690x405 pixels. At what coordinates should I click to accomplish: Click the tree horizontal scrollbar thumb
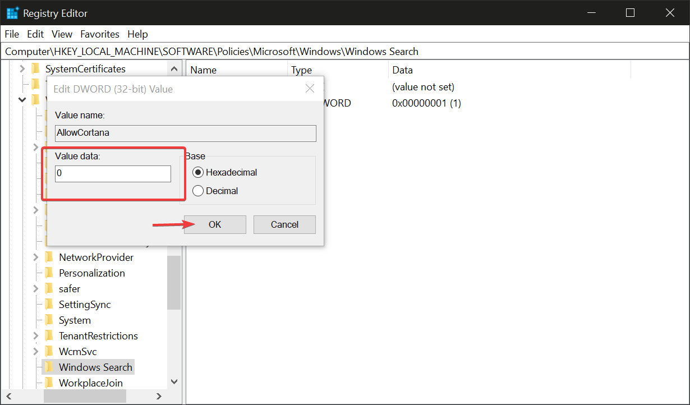(85, 396)
